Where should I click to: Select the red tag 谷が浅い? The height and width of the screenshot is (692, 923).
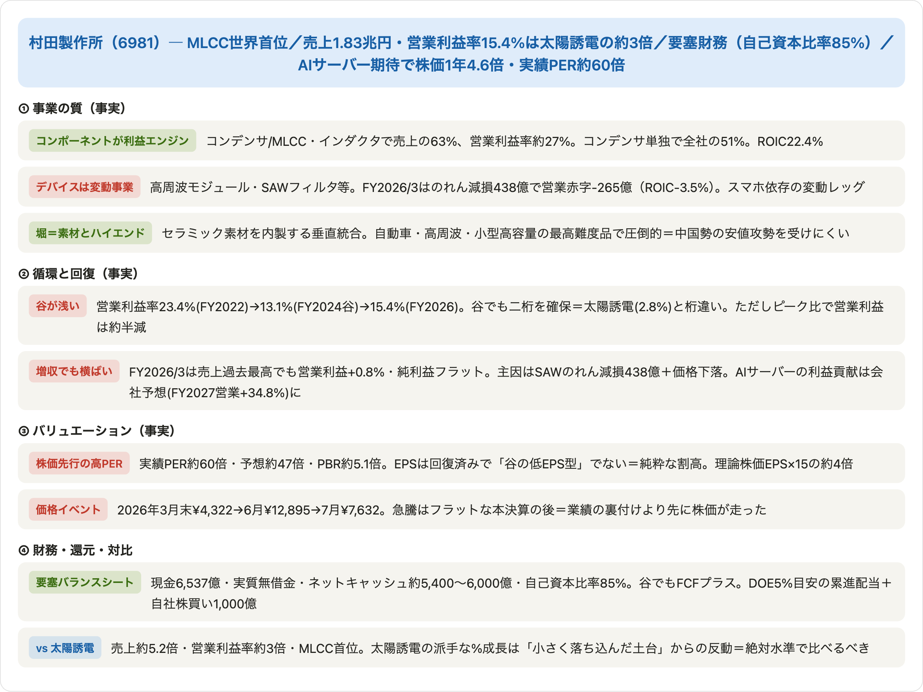click(x=57, y=306)
